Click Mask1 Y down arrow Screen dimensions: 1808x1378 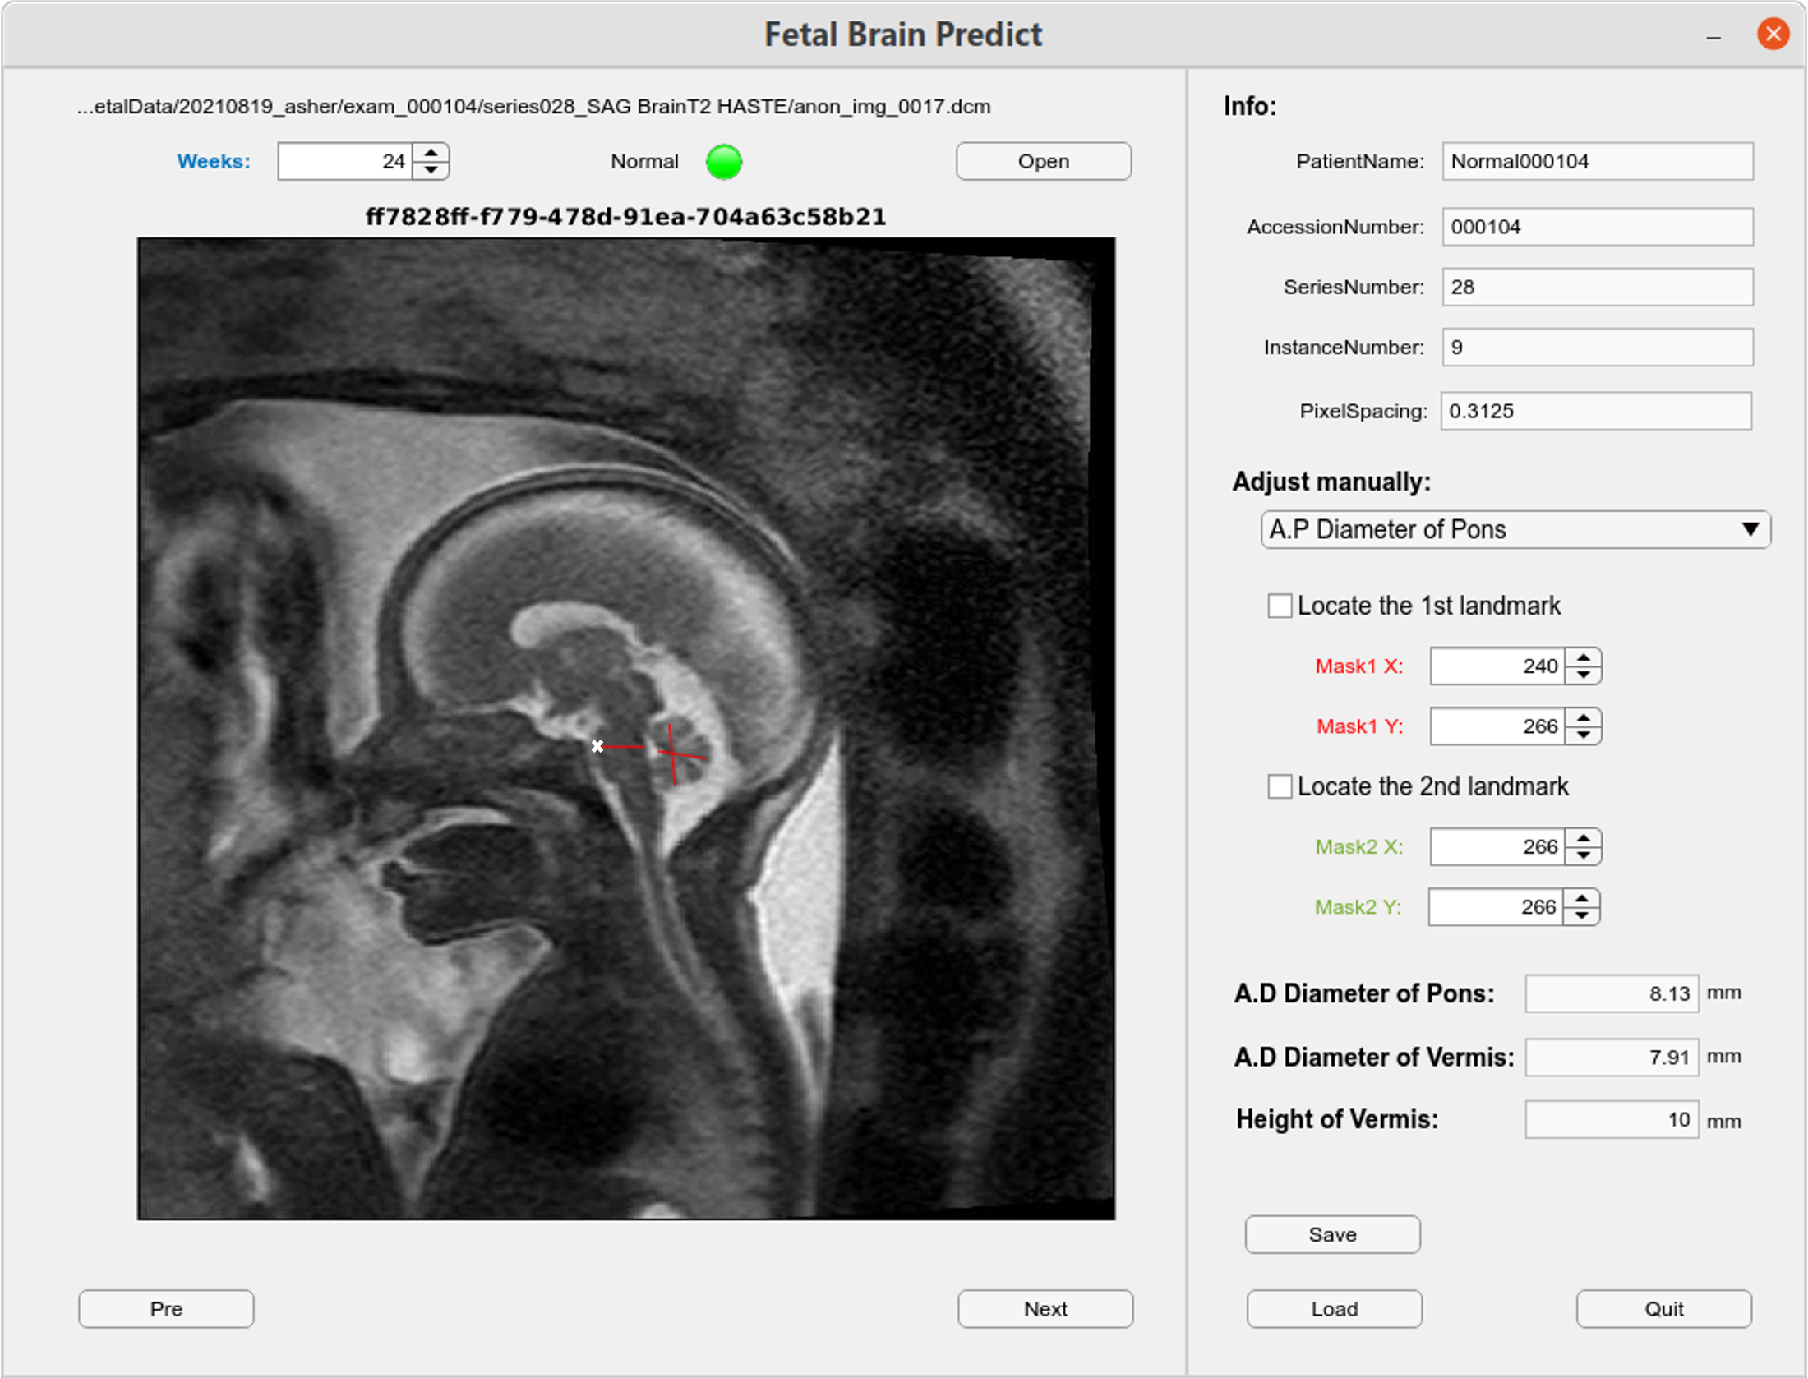point(1583,735)
